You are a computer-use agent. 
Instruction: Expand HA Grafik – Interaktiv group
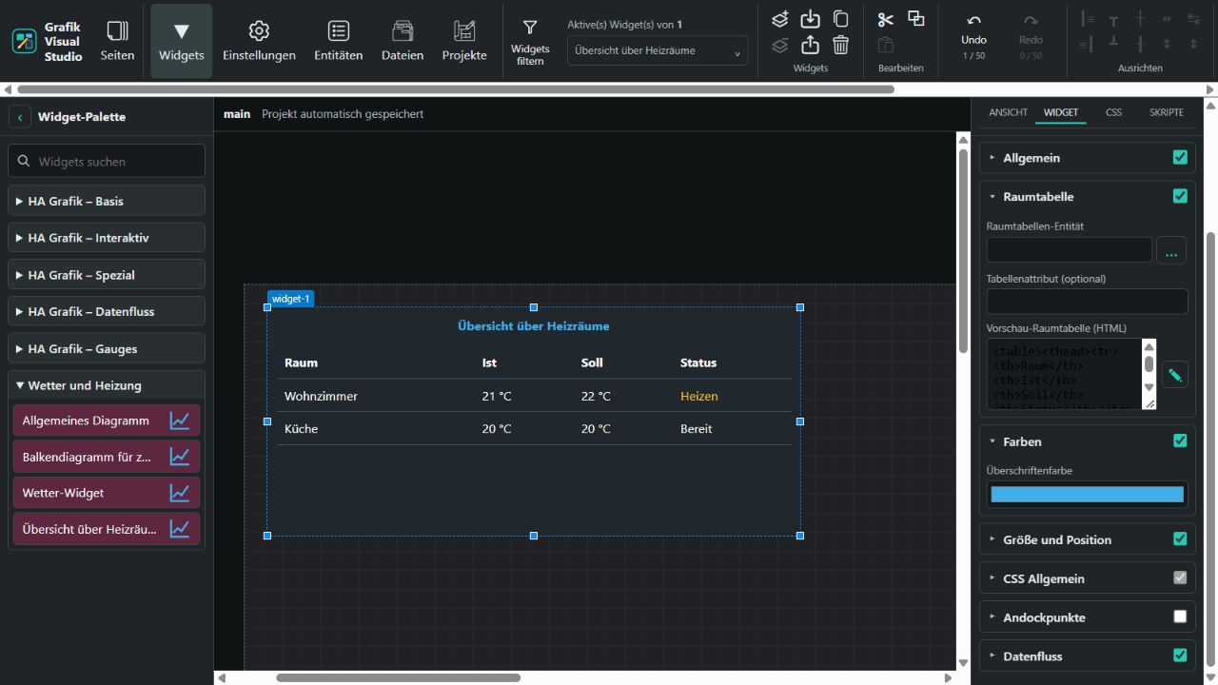point(107,238)
